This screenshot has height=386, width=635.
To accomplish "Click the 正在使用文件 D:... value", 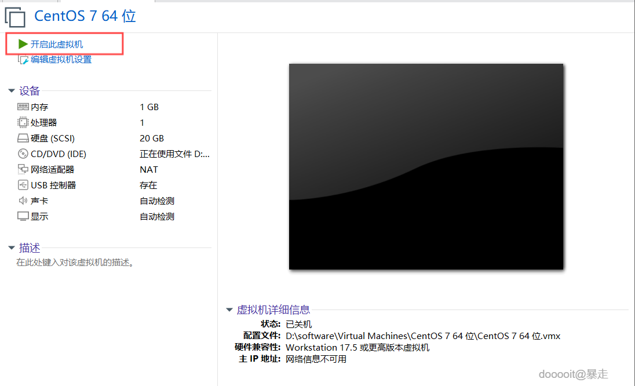I will tap(174, 154).
